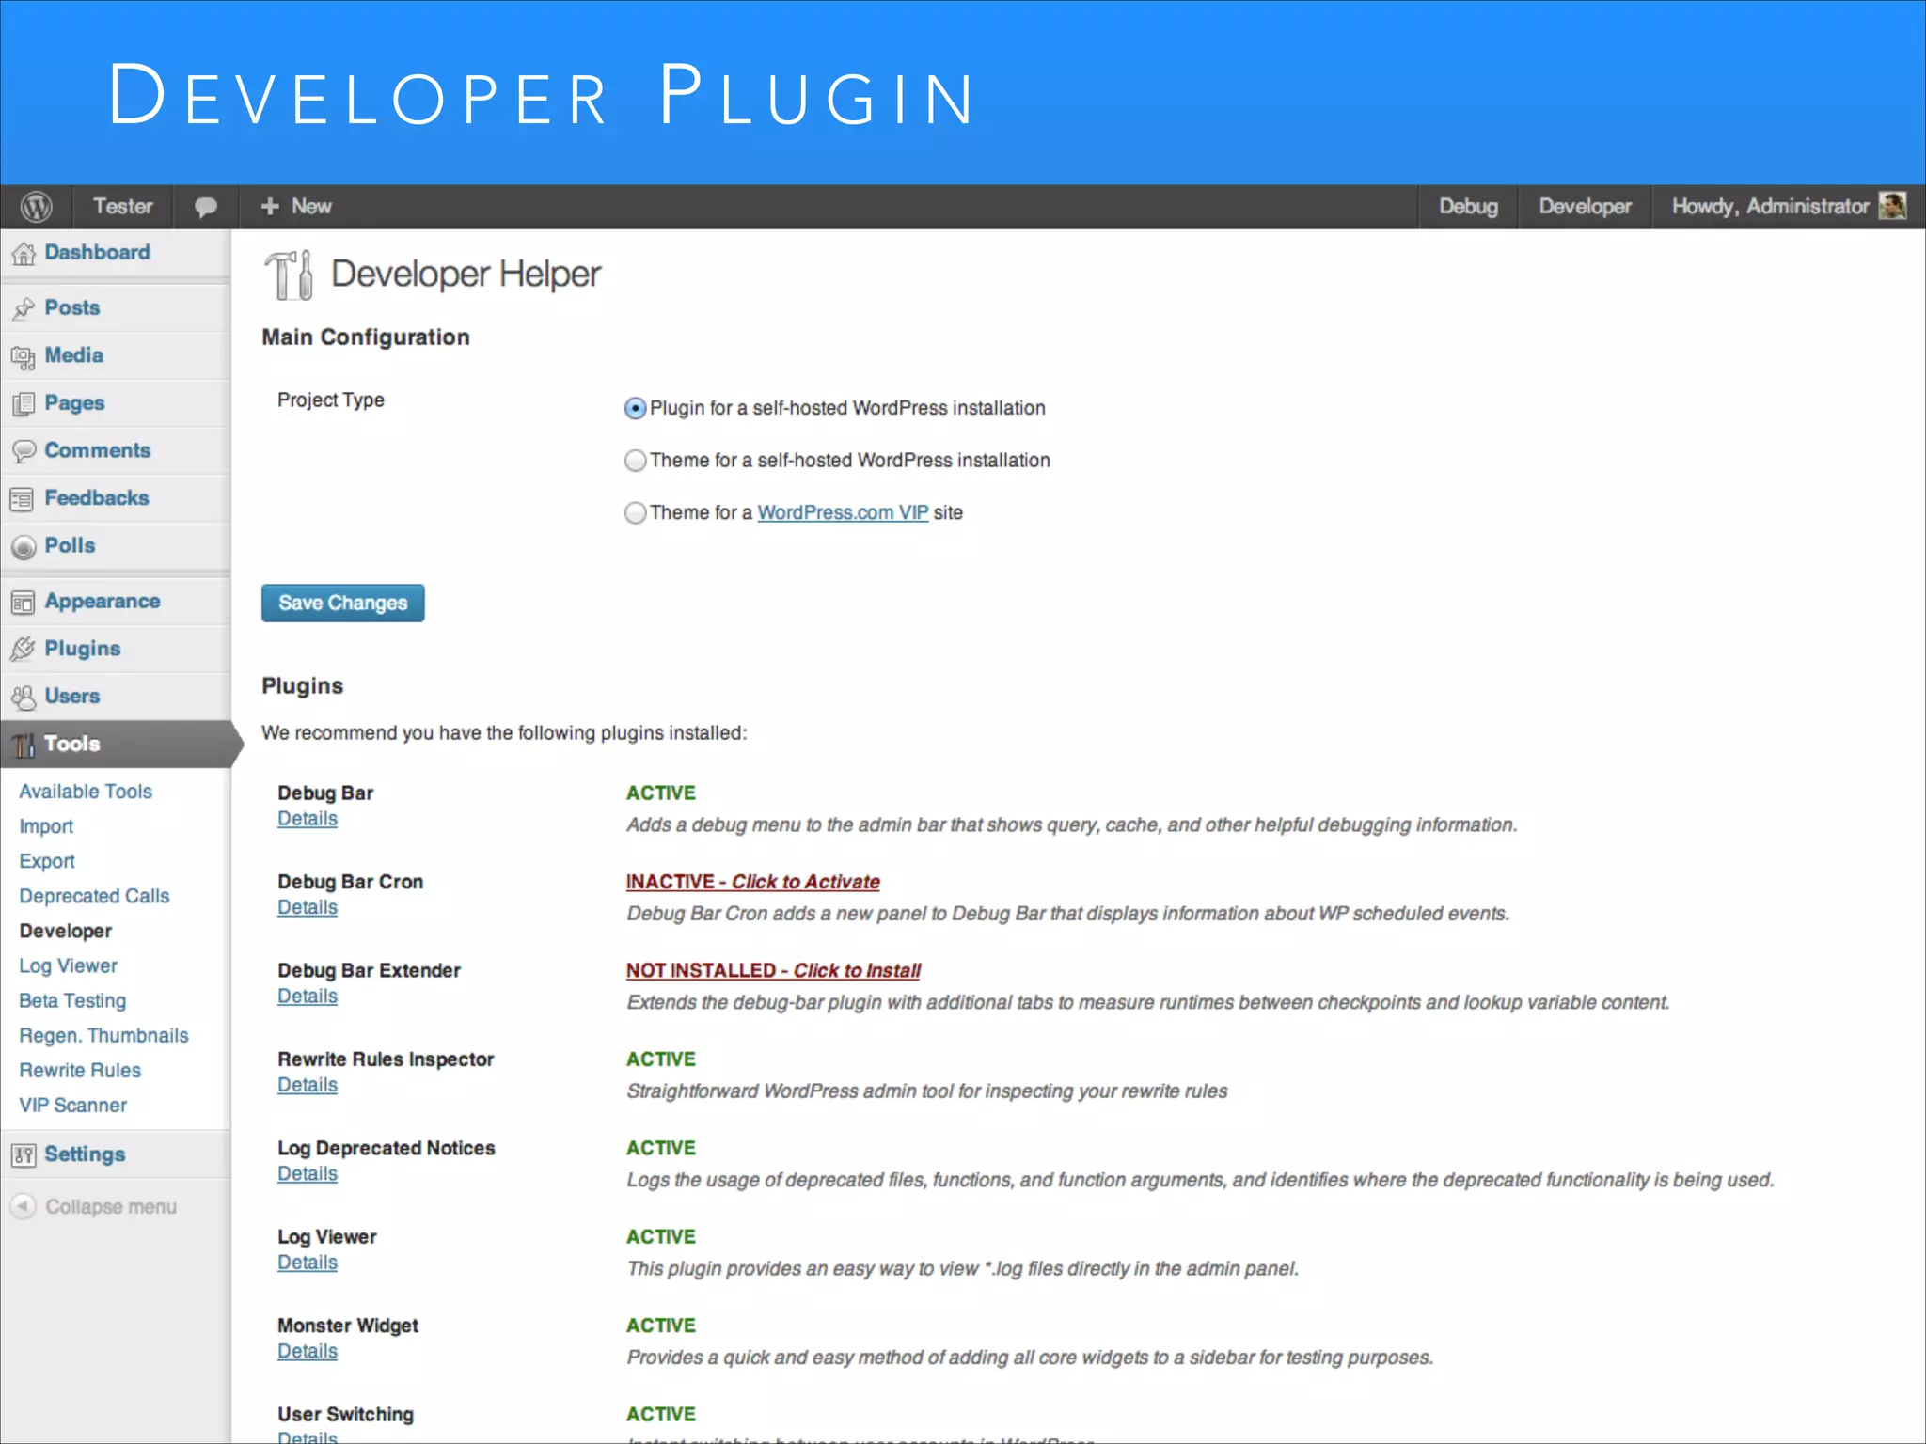Open Details under Log Viewer plugin
The width and height of the screenshot is (1926, 1444).
308,1263
